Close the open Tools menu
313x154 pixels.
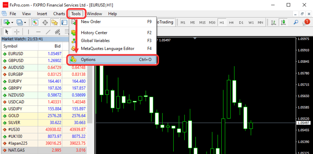pyautogui.click(x=76, y=14)
